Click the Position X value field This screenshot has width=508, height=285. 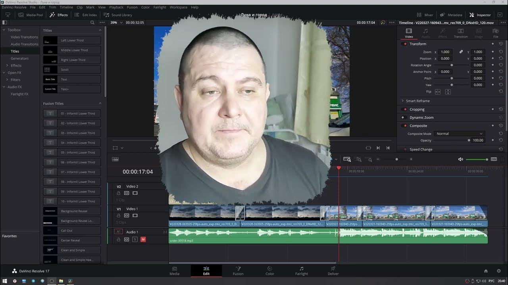[x=446, y=59]
